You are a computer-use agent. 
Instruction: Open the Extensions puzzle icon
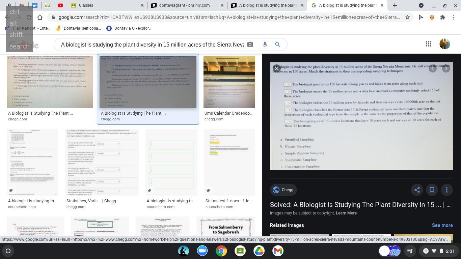[x=443, y=17]
